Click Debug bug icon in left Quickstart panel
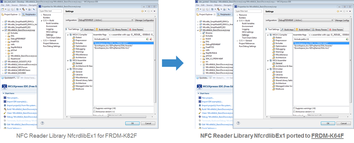This screenshot has width=354, height=143. [x=5, y=117]
